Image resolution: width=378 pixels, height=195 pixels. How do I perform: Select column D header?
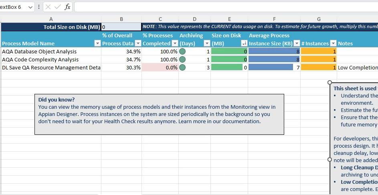click(194, 19)
